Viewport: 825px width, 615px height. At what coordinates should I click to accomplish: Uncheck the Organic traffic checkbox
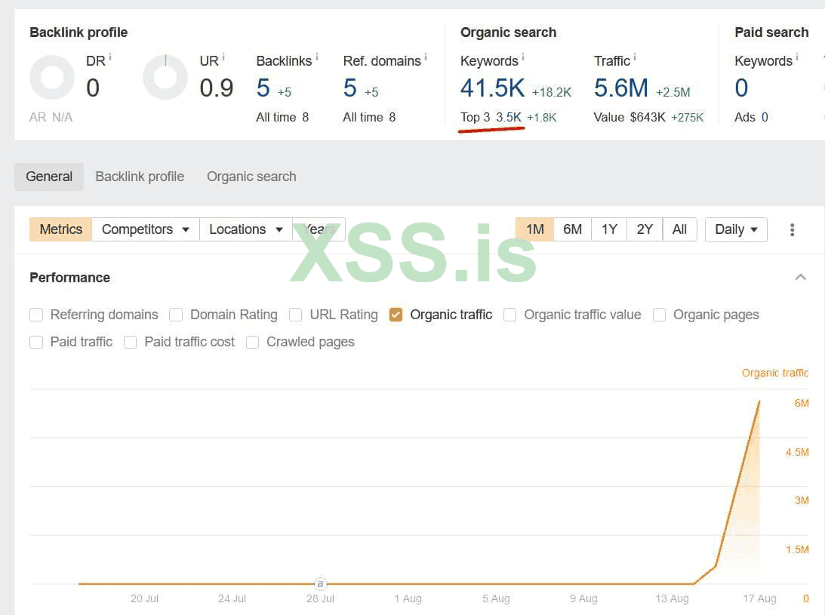pos(396,315)
